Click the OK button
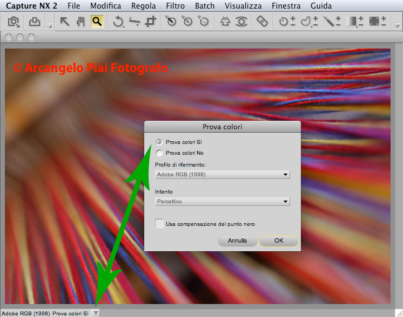The image size is (403, 317). (278, 240)
